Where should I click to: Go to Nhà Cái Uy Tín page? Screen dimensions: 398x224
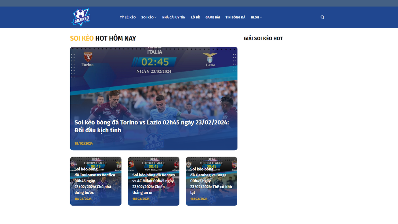coord(174,17)
